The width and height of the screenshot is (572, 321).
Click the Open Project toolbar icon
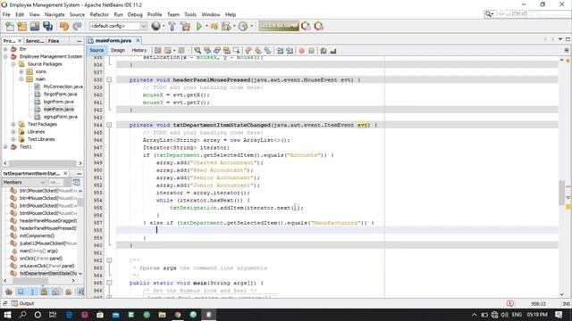(35, 26)
